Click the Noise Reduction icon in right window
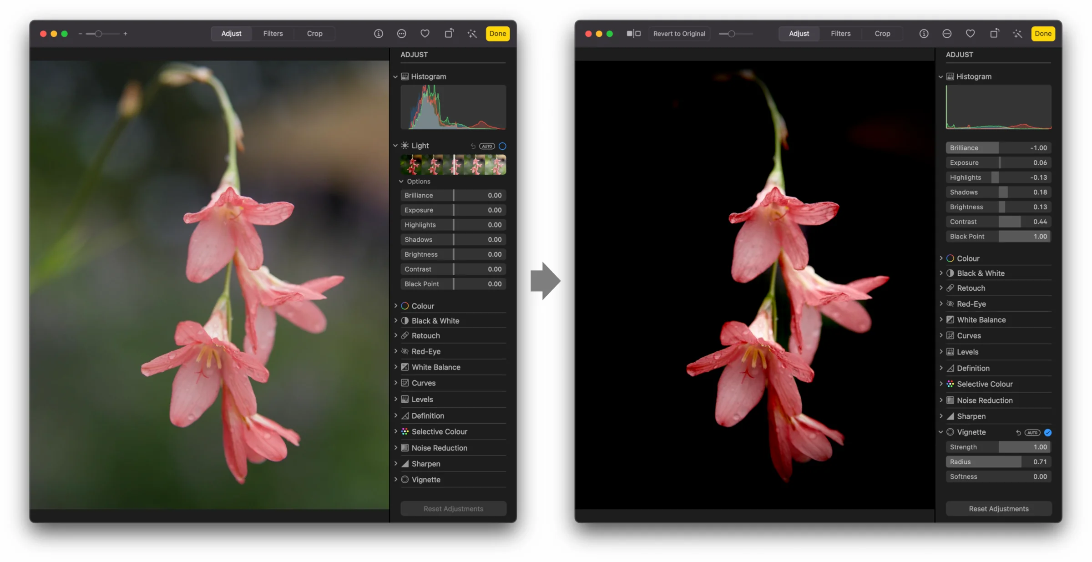The image size is (1092, 562). point(950,400)
